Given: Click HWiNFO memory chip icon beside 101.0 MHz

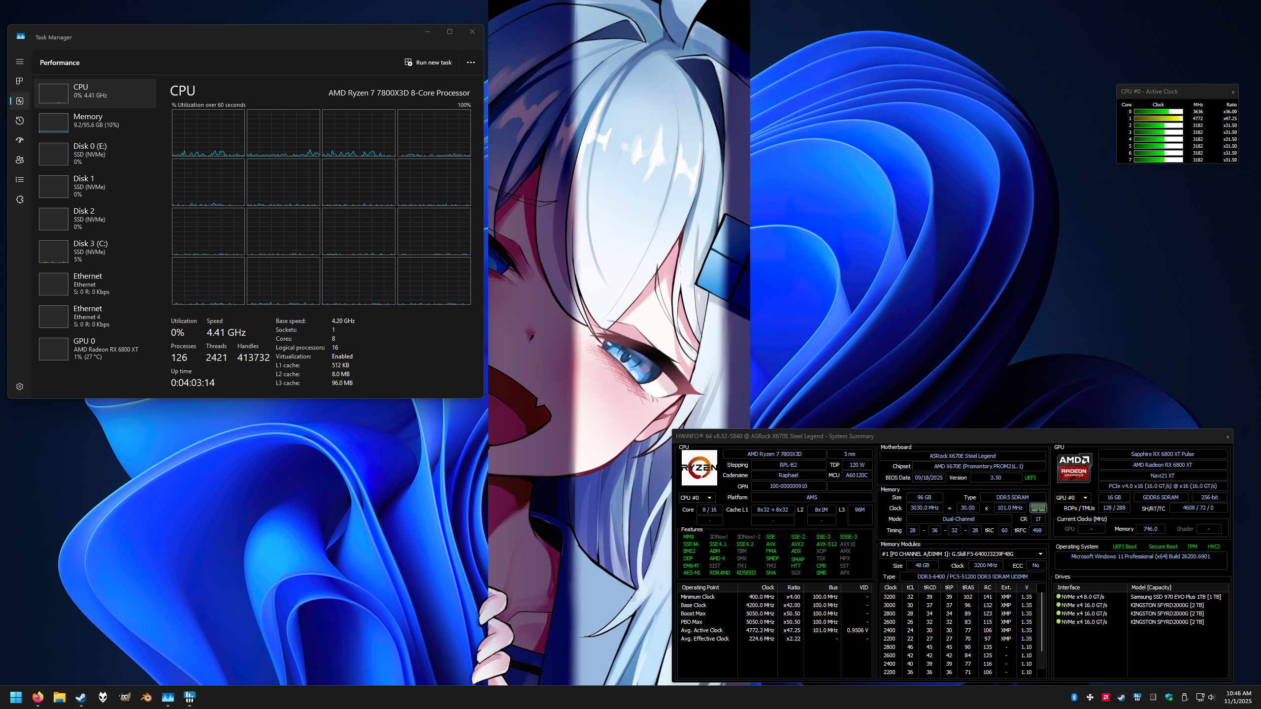Looking at the screenshot, I should [x=1038, y=508].
